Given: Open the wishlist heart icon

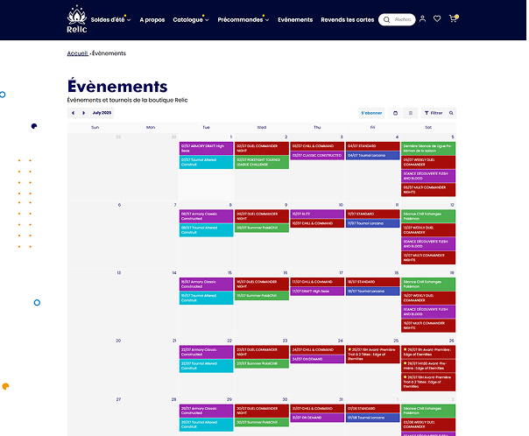Looking at the screenshot, I should (437, 19).
